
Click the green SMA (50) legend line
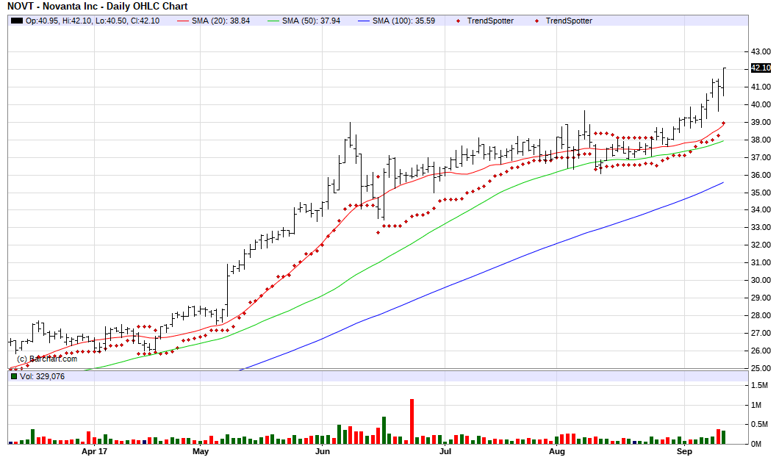point(273,21)
